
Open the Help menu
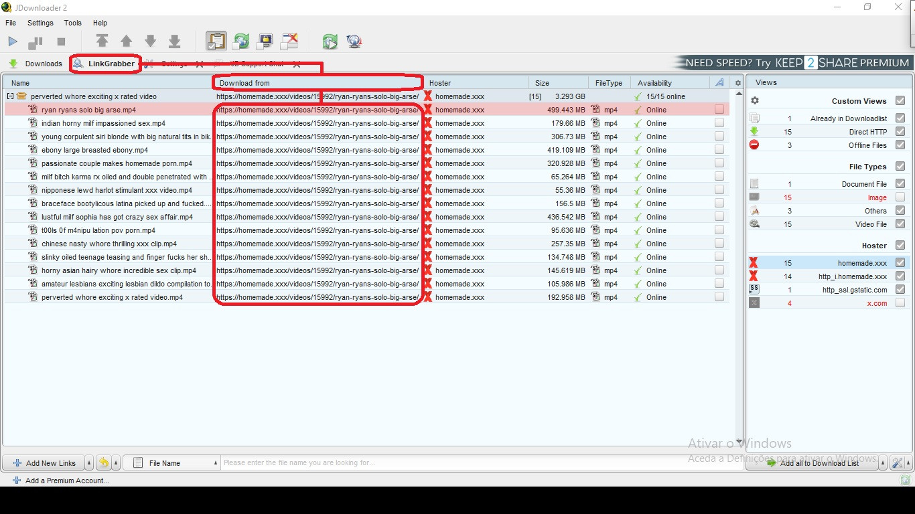(100, 23)
